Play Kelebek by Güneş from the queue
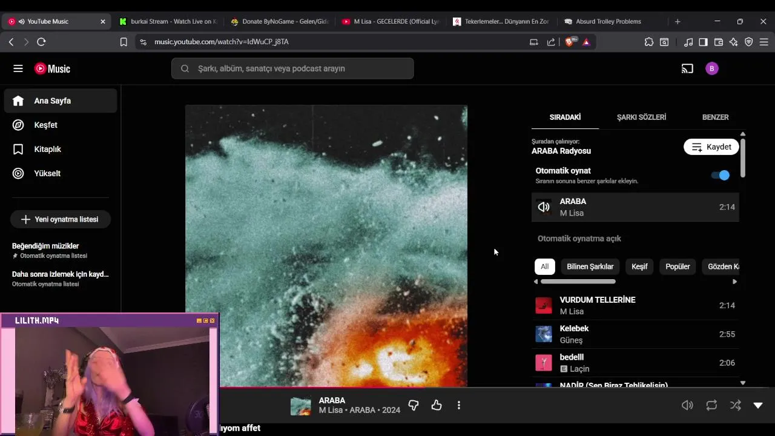 coord(635,334)
